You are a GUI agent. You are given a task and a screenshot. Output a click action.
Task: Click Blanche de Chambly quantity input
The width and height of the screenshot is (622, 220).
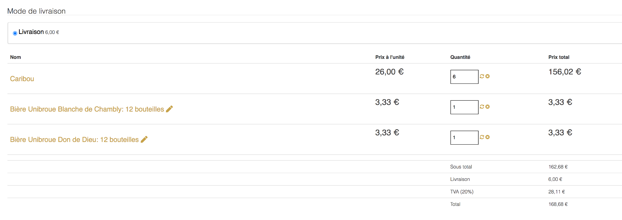[x=464, y=107]
